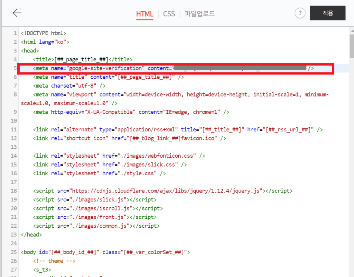Viewport: 354px width, 277px height.
Task: Open the help question mark icon
Action: click(300, 13)
